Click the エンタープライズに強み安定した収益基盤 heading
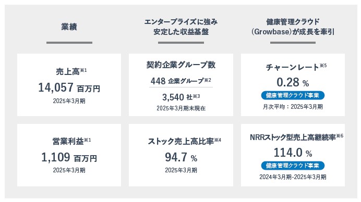The width and height of the screenshot is (361, 202). point(181,27)
